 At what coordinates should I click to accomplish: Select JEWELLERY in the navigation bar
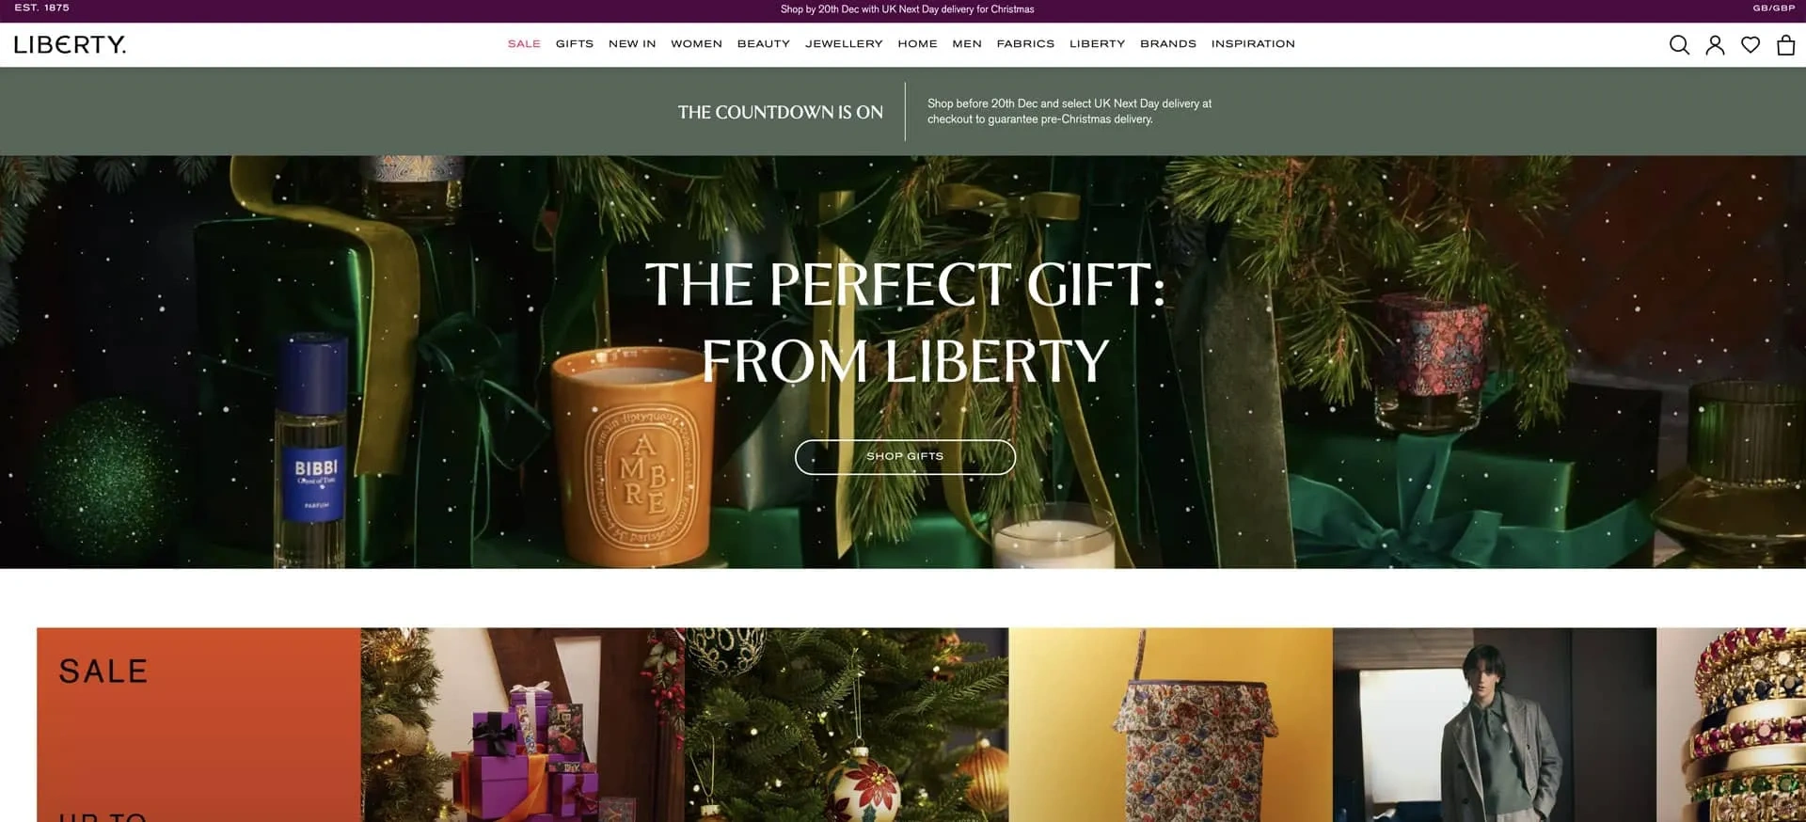tap(844, 44)
